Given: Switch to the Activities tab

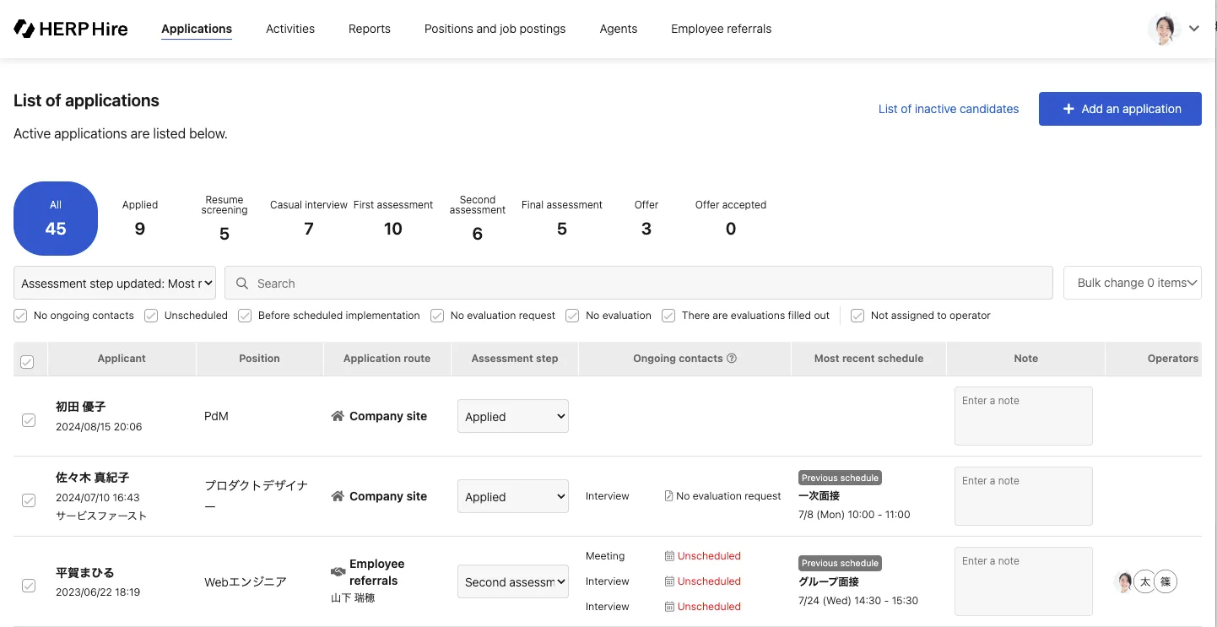Looking at the screenshot, I should tap(290, 29).
